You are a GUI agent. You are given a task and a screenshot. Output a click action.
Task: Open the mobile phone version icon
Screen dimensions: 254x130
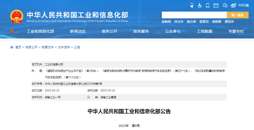pos(207,5)
